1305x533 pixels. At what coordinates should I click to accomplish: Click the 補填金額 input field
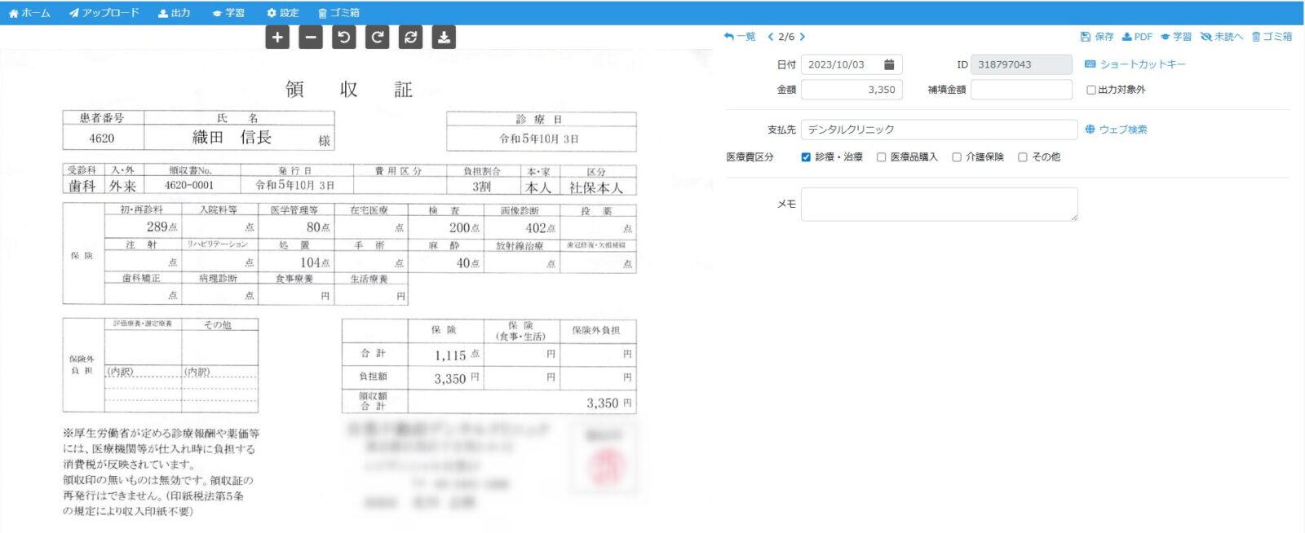1021,90
